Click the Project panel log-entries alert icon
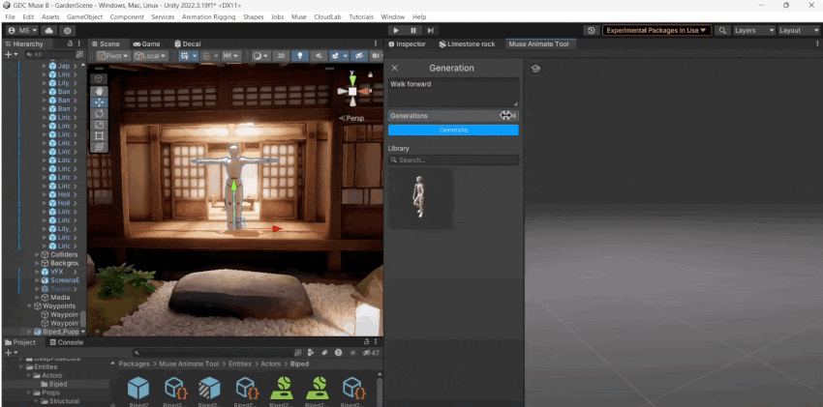The height and width of the screenshot is (407, 823). 339,353
